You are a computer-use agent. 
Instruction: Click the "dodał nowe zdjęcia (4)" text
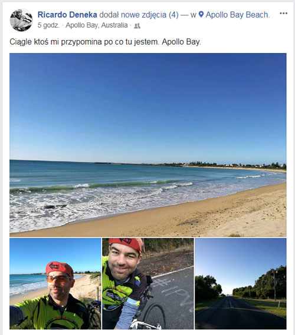[x=139, y=15]
